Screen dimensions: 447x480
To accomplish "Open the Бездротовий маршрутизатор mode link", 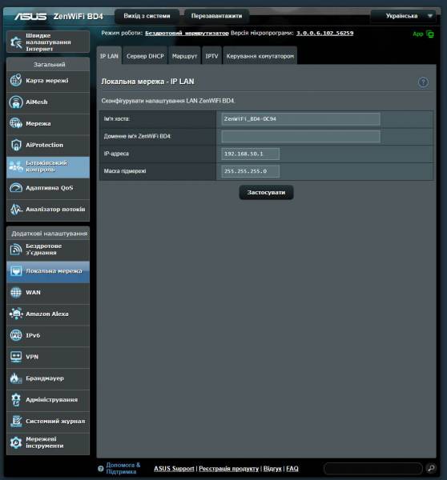I will [187, 33].
